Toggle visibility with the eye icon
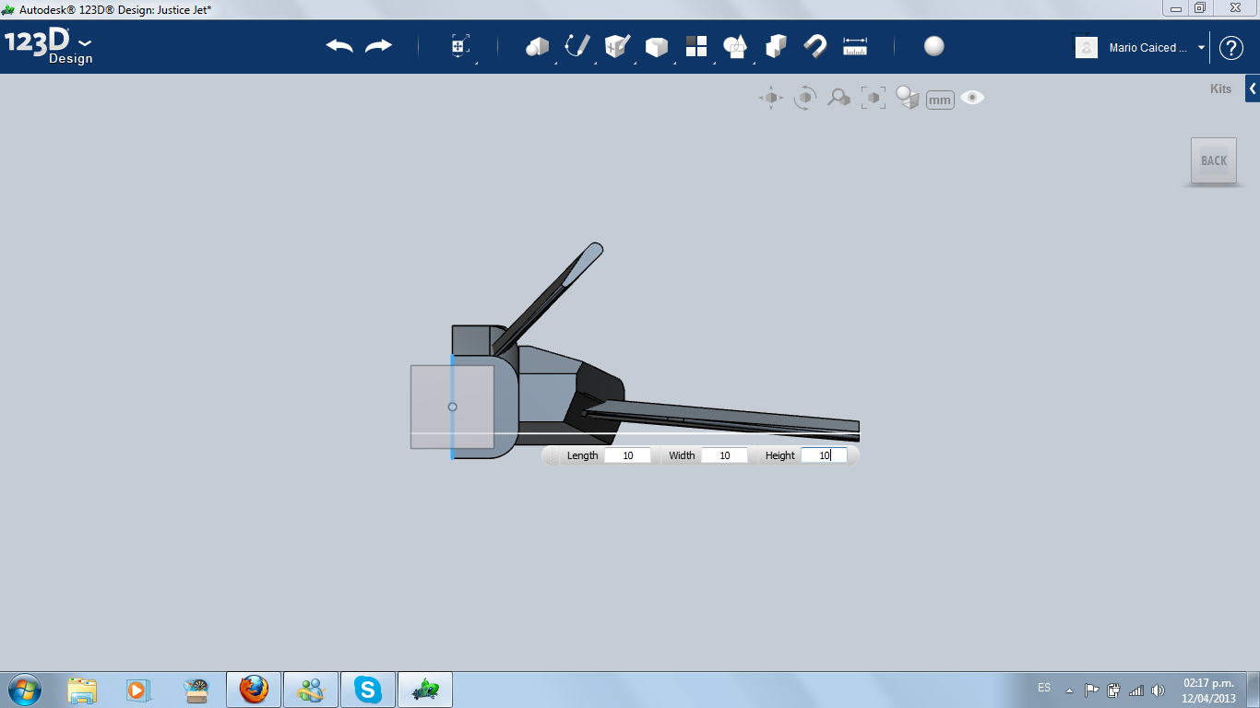Screen dimensions: 1260x708 (972, 98)
